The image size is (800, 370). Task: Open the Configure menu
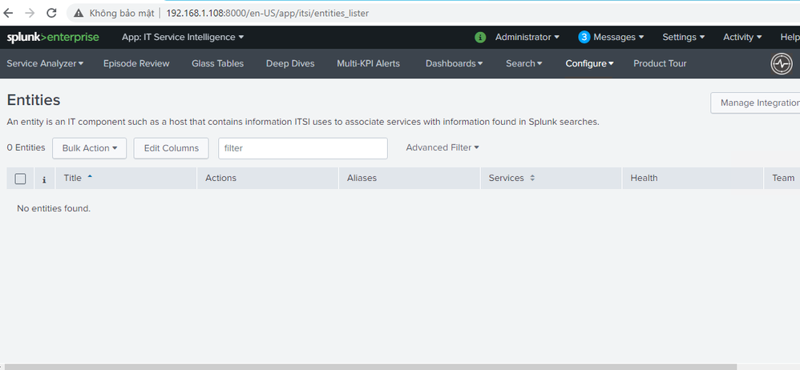pyautogui.click(x=589, y=63)
